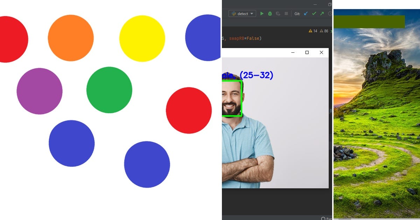Push commits with the green arrow icon
This screenshot has height=220, width=420.
click(x=322, y=14)
